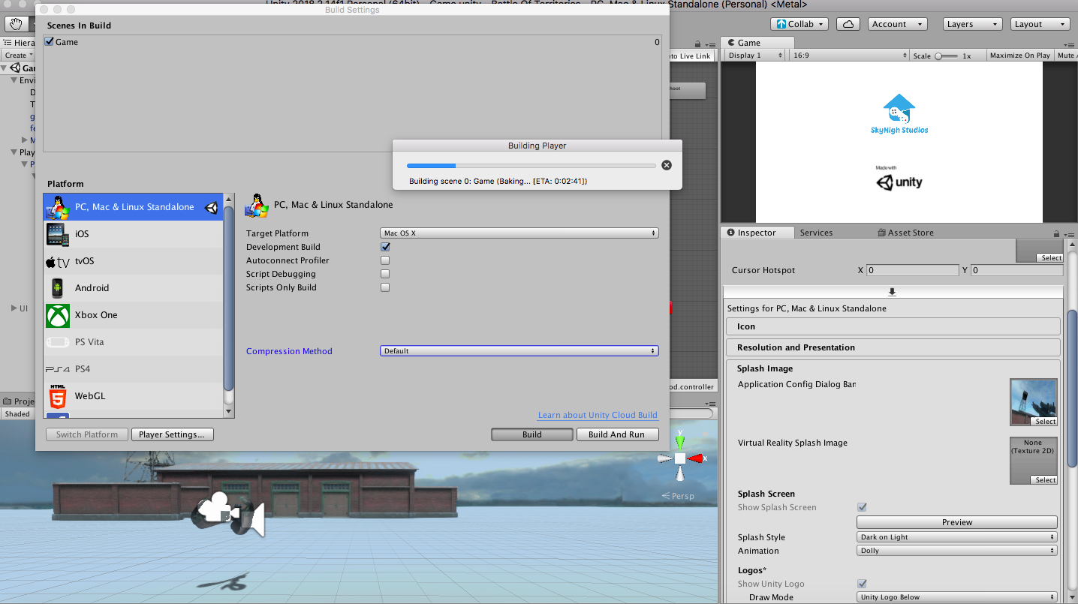1078x604 pixels.
Task: Toggle the Show Unity Logo checkbox
Action: pos(862,584)
